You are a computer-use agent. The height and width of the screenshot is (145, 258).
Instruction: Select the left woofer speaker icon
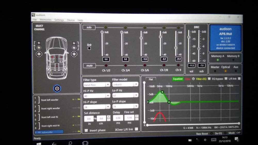point(39,54)
